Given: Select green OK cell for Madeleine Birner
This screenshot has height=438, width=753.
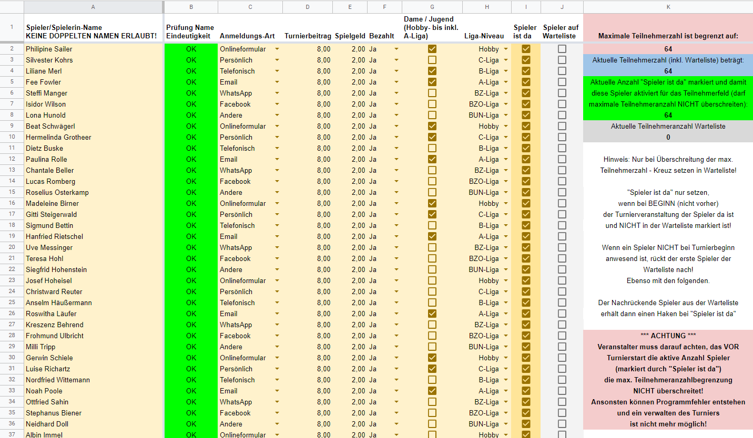Looking at the screenshot, I should 191,203.
